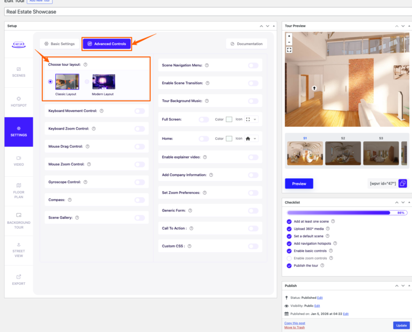
Task: Zoom out the tour preview with minus icon
Action: pos(289,42)
